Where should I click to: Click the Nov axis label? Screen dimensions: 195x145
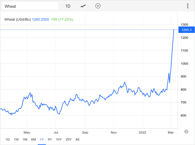[114, 132]
